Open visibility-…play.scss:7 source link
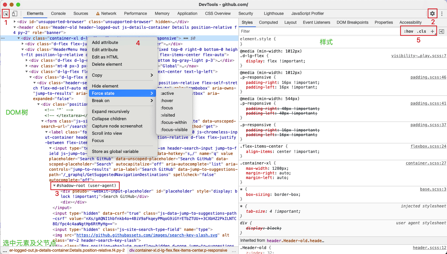The image size is (447, 254). click(x=419, y=56)
